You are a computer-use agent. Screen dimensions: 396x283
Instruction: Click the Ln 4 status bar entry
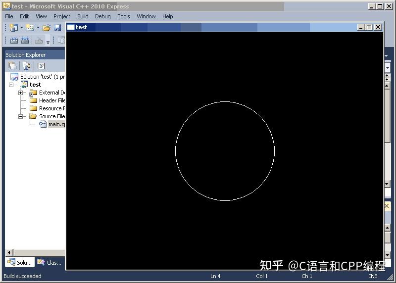(x=215, y=276)
